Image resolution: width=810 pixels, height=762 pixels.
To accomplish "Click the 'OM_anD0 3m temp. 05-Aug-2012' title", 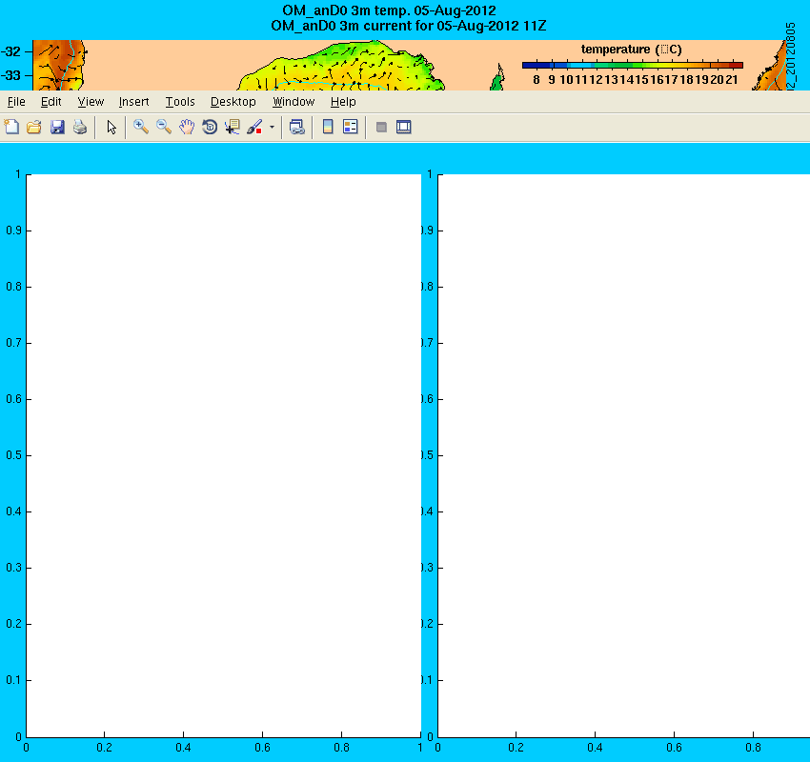I will pos(389,10).
